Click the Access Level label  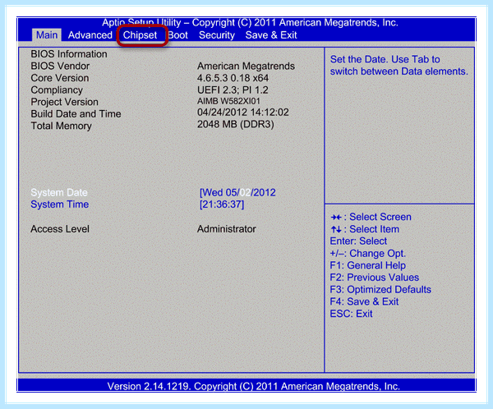[x=60, y=229]
